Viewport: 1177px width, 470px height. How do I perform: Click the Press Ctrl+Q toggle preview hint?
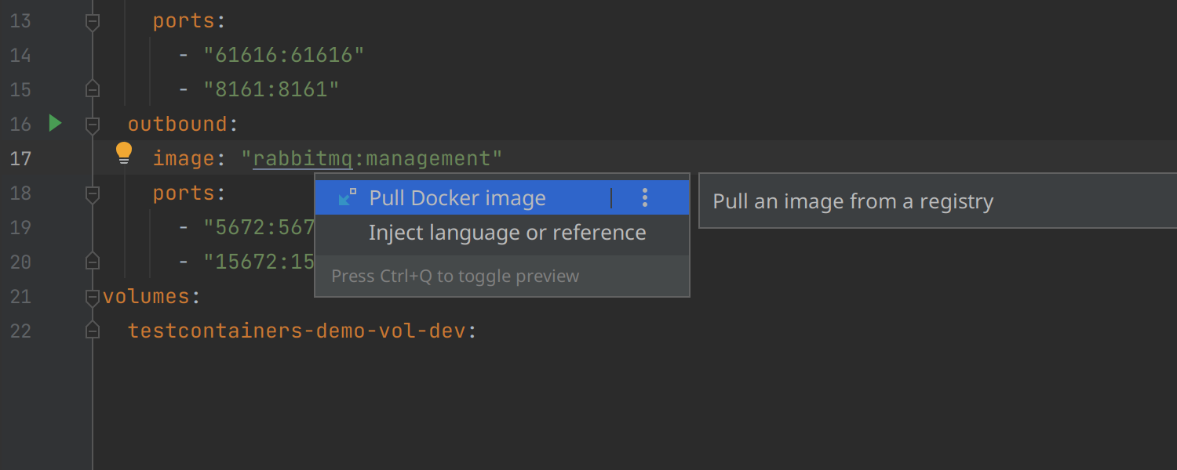[455, 276]
